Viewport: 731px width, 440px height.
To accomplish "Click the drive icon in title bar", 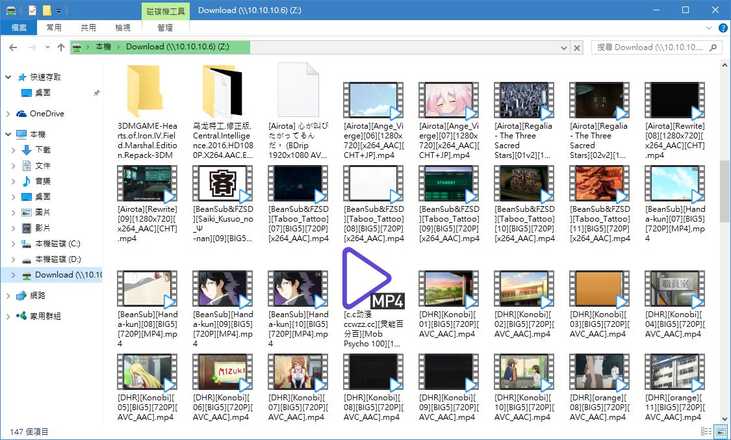I will (11, 10).
